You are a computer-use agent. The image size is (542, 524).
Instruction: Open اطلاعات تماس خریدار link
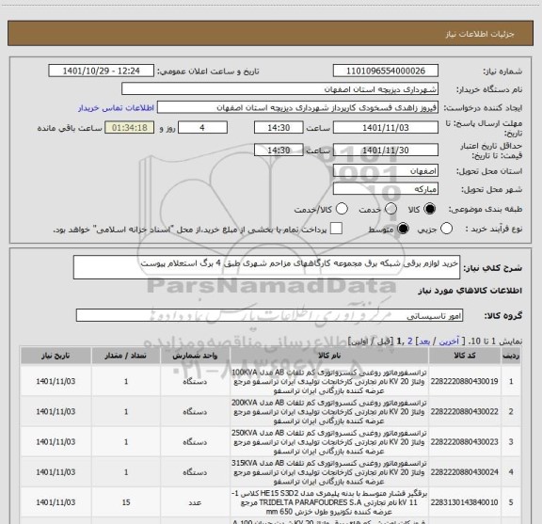(x=116, y=108)
